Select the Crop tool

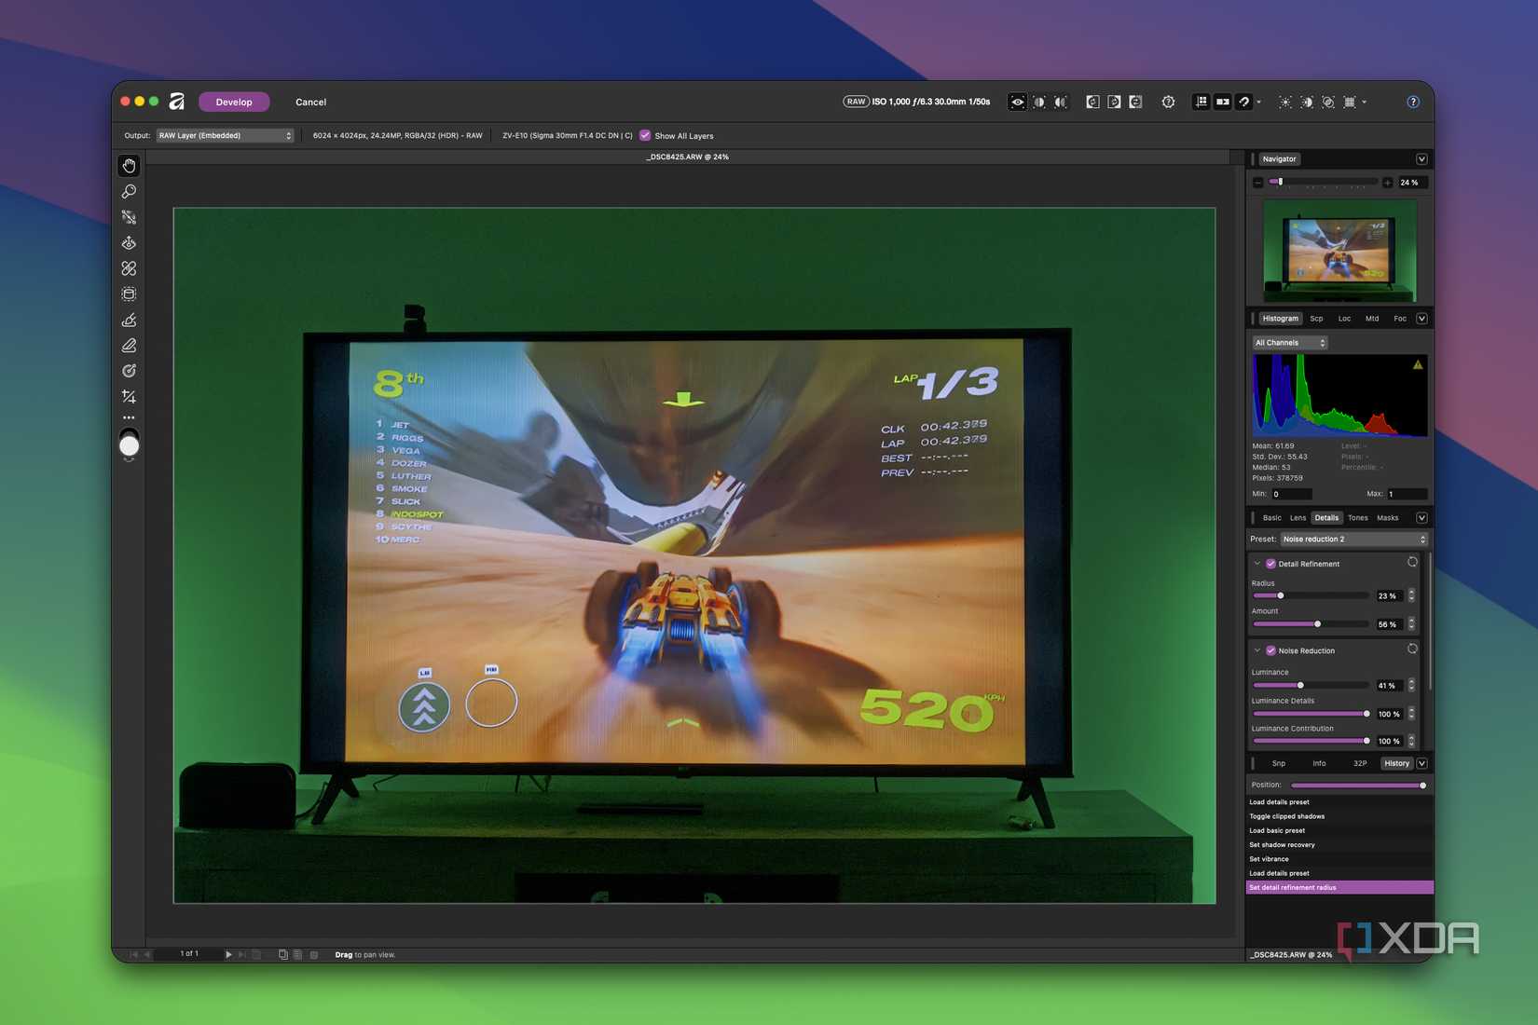click(x=129, y=397)
